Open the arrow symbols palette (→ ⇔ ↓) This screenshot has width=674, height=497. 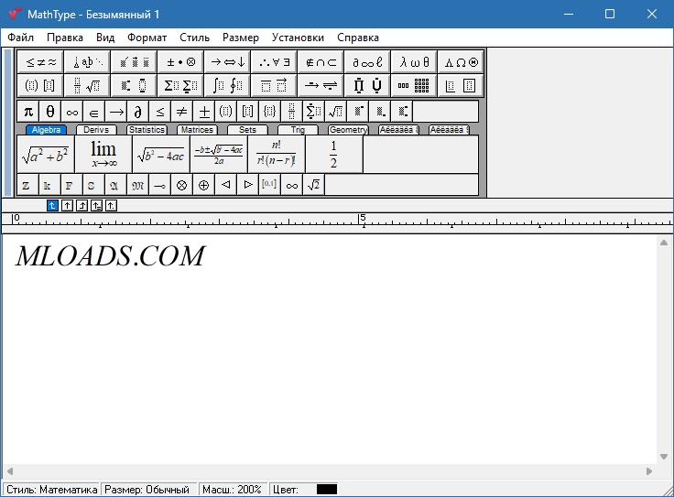pos(228,62)
